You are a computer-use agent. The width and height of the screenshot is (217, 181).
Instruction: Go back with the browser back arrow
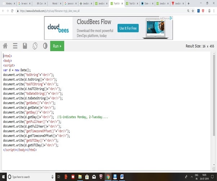pyautogui.click(x=3, y=11)
